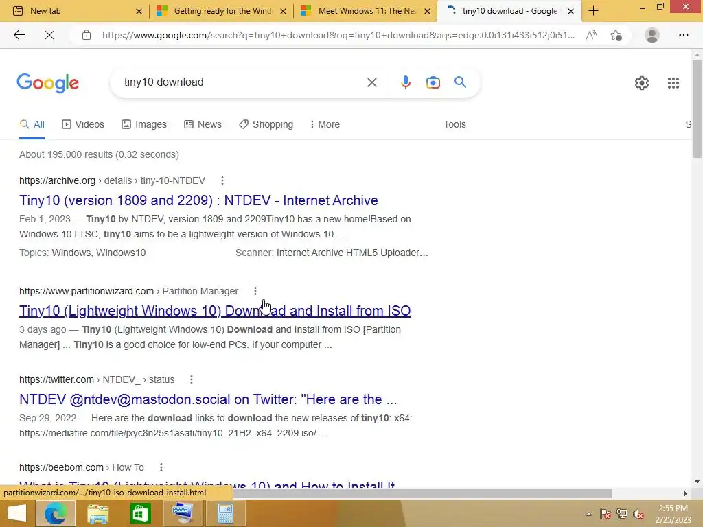Viewport: 703px width, 527px height.
Task: Select the All search filter
Action: (x=32, y=124)
